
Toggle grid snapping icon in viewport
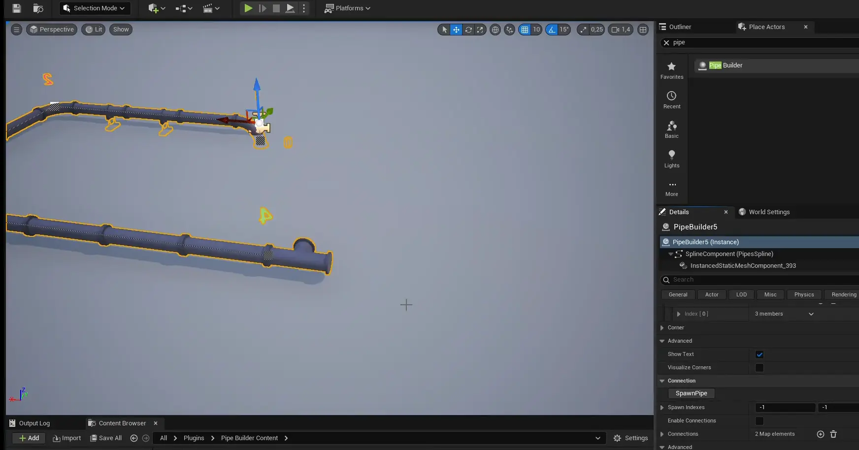pos(525,30)
